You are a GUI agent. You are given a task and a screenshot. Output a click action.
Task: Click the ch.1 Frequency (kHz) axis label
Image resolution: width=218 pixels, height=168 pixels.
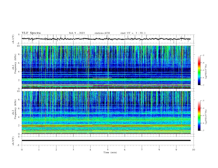(14, 64)
